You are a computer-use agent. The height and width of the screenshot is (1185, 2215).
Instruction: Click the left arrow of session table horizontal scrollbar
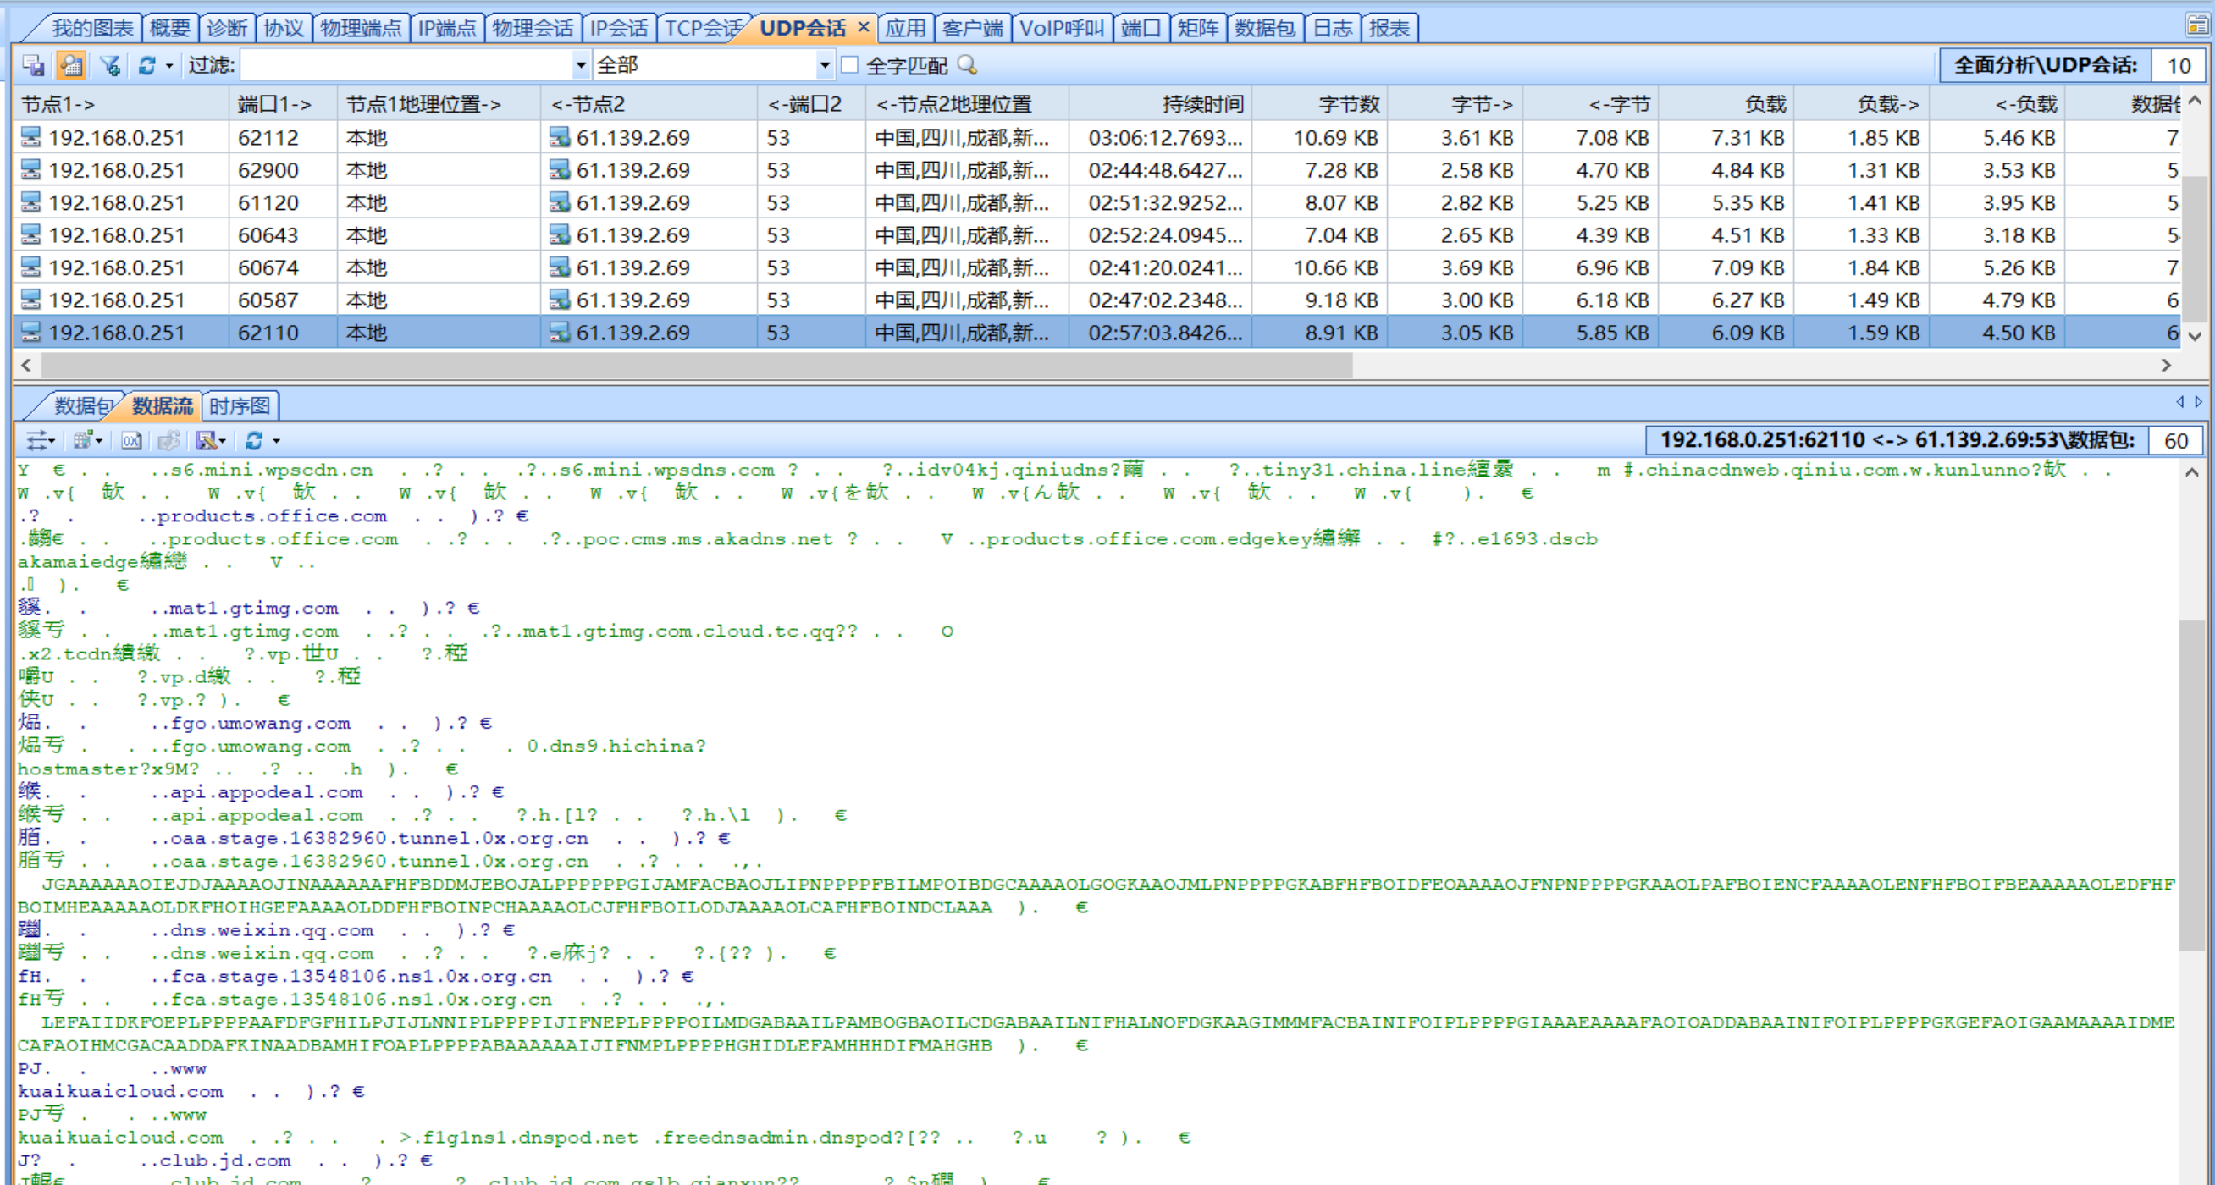(x=25, y=365)
